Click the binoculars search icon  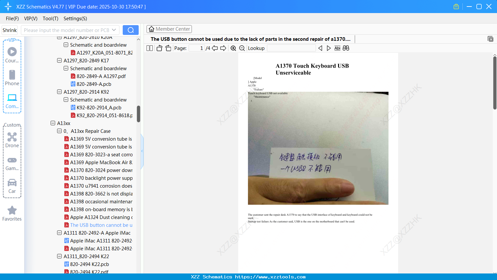click(346, 48)
